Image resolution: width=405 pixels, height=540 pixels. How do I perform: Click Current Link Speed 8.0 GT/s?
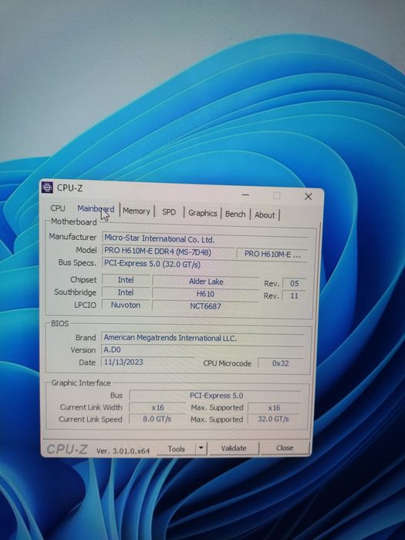coord(157,419)
